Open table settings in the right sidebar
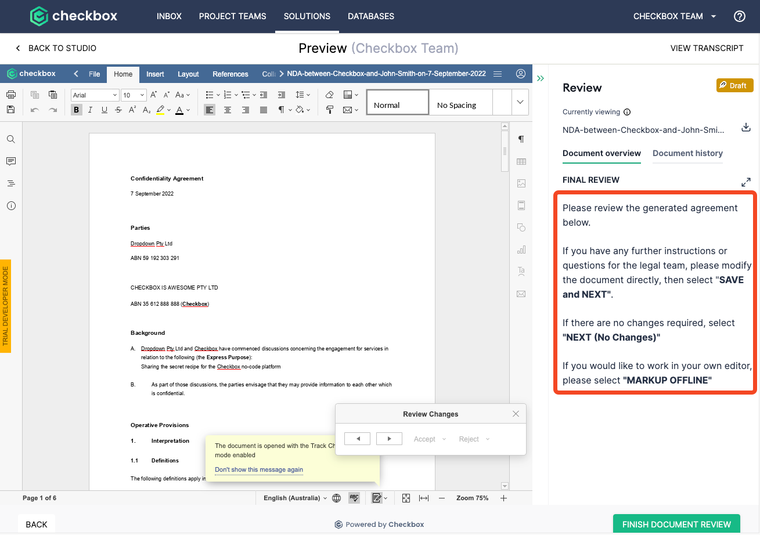The image size is (760, 535). point(521,161)
